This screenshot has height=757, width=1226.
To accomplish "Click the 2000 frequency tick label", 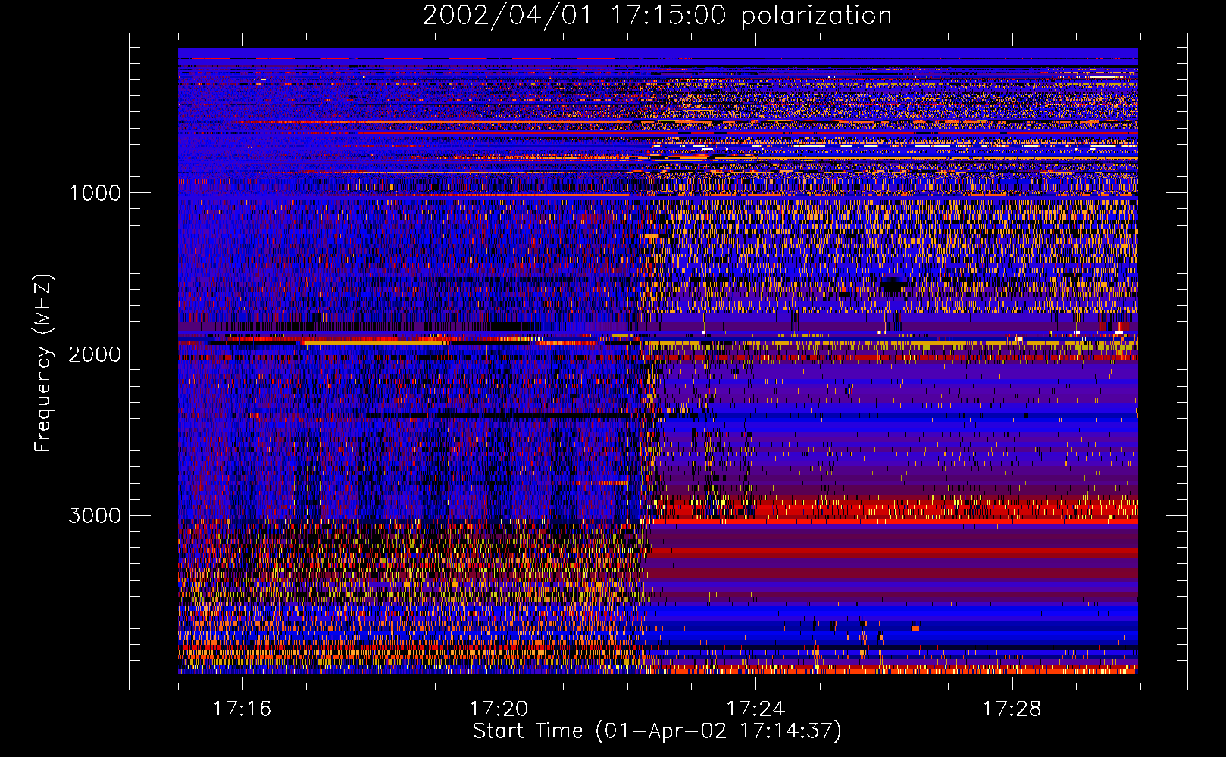I will point(95,354).
